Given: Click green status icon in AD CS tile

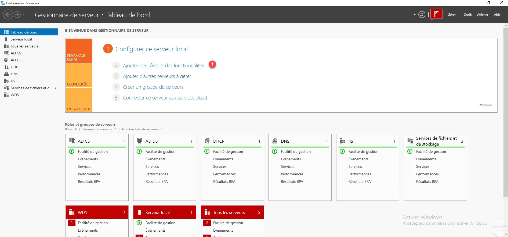Looking at the screenshot, I should 72,151.
